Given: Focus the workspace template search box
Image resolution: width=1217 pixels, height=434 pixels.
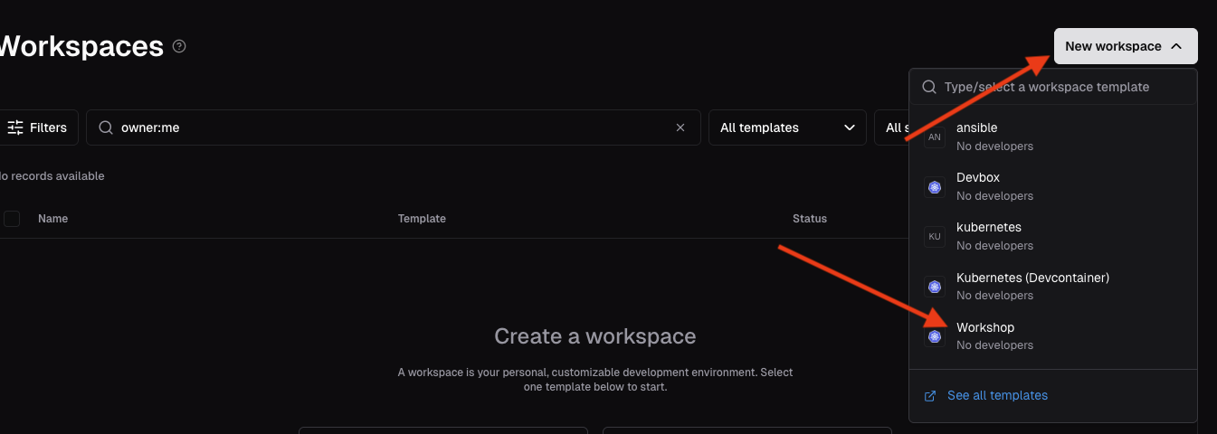Looking at the screenshot, I should pyautogui.click(x=1053, y=87).
